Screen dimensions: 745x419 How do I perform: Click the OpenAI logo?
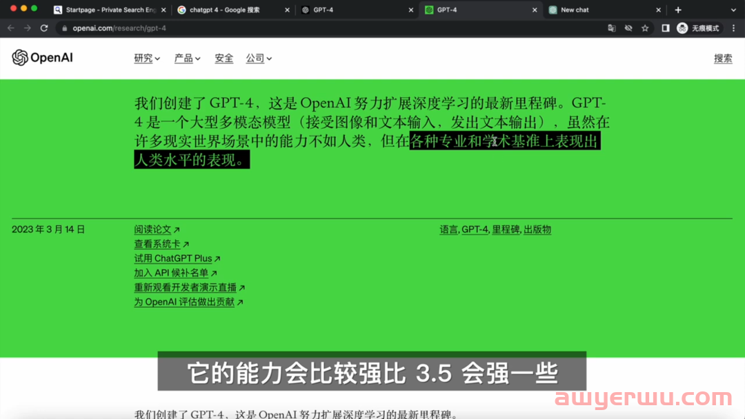point(42,57)
